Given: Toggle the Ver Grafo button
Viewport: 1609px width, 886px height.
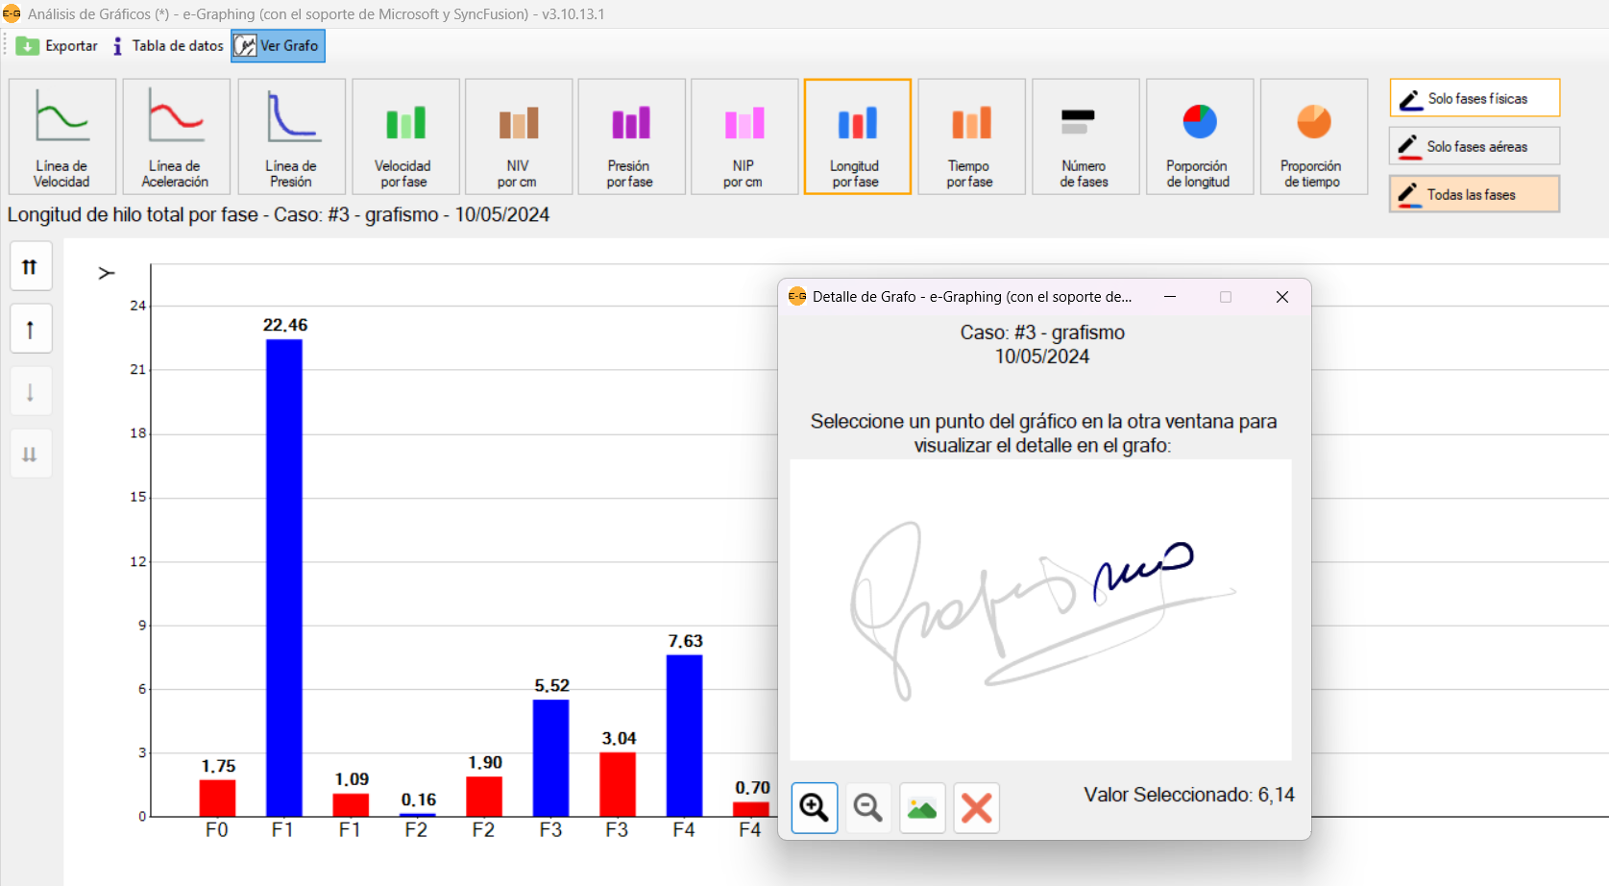Looking at the screenshot, I should pos(278,46).
